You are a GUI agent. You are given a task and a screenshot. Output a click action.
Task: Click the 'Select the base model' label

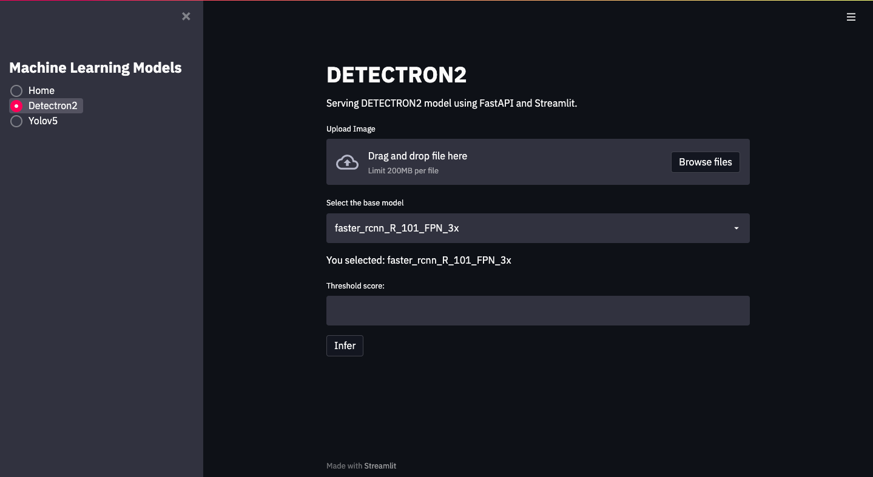click(365, 202)
